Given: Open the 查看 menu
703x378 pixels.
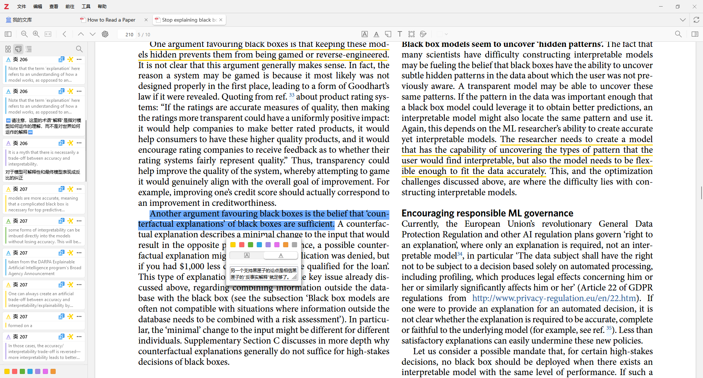Looking at the screenshot, I should click(54, 6).
